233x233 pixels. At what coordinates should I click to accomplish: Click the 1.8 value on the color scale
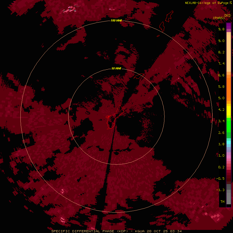click(x=221, y=144)
